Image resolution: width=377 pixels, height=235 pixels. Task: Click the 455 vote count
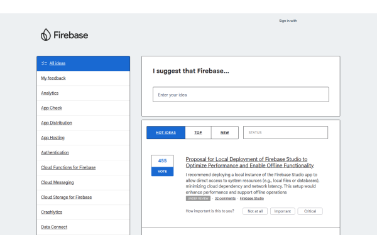pyautogui.click(x=162, y=160)
